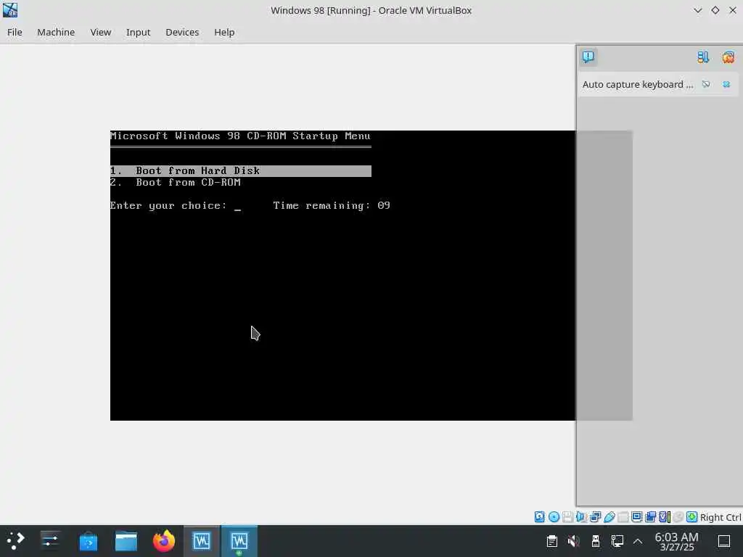
Task: Open System Settings from the taskbar
Action: point(50,540)
